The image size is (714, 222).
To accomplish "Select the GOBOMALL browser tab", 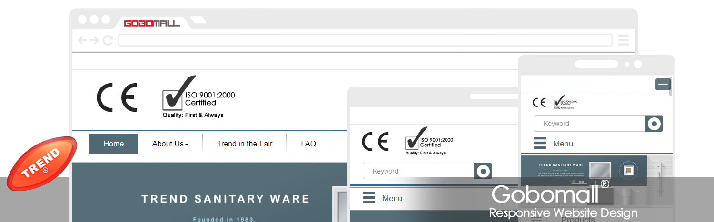I will coord(152,23).
